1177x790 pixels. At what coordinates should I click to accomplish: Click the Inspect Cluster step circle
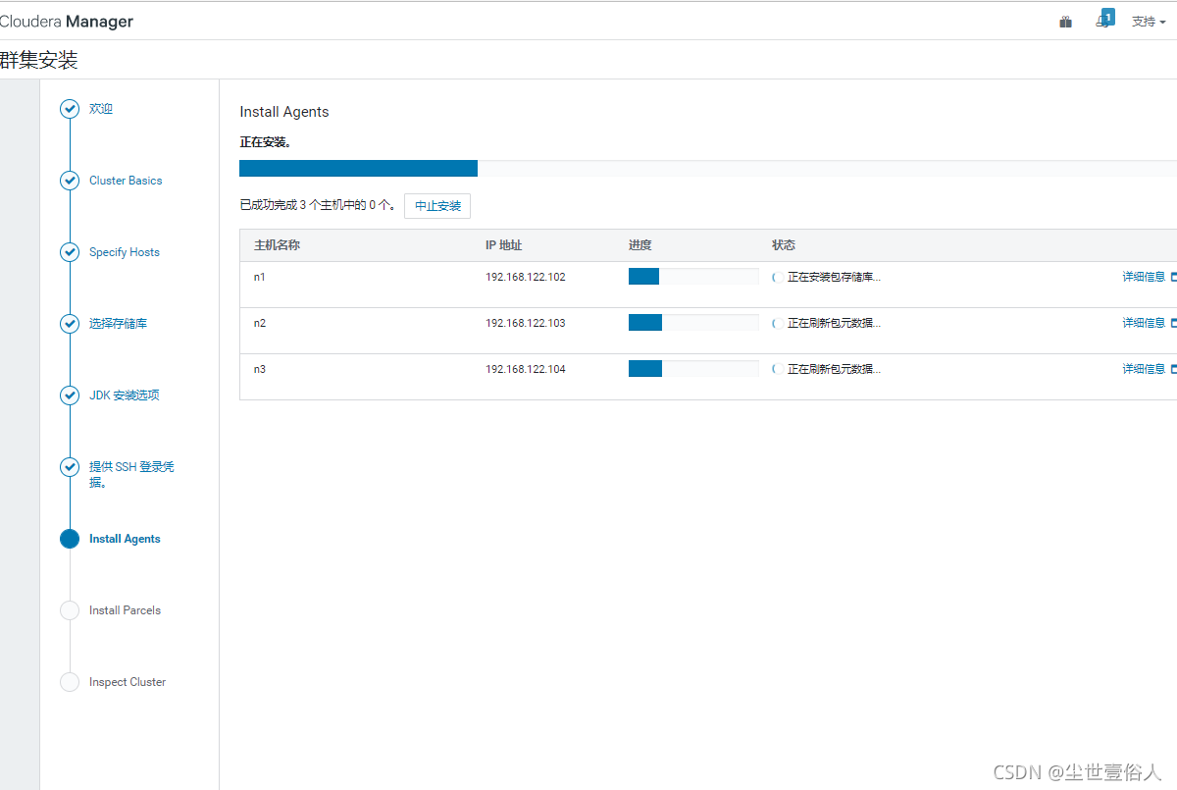pos(70,682)
